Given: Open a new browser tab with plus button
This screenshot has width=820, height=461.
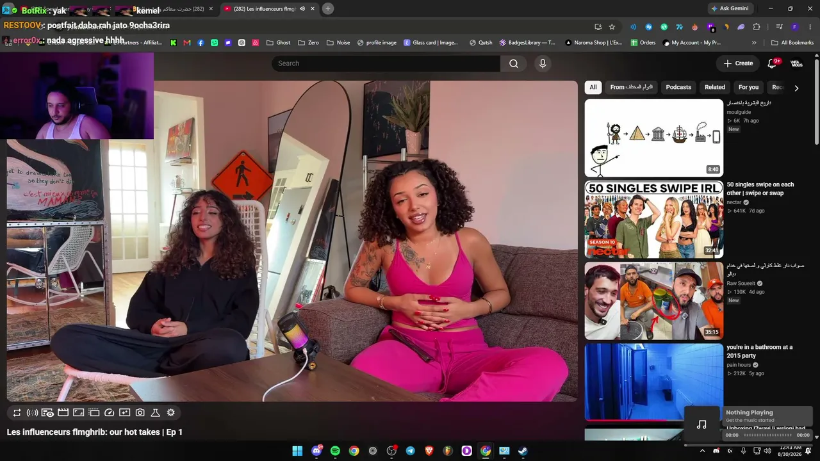Looking at the screenshot, I should click(x=328, y=9).
